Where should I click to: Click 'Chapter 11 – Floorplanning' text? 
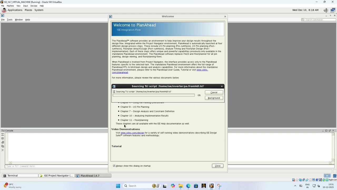click(134, 120)
